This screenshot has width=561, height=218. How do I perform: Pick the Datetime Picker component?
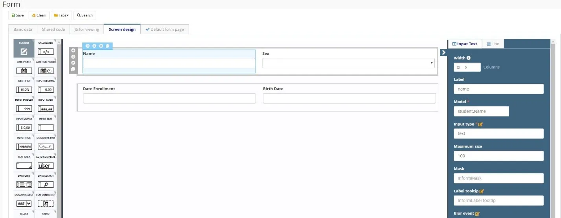click(x=46, y=68)
